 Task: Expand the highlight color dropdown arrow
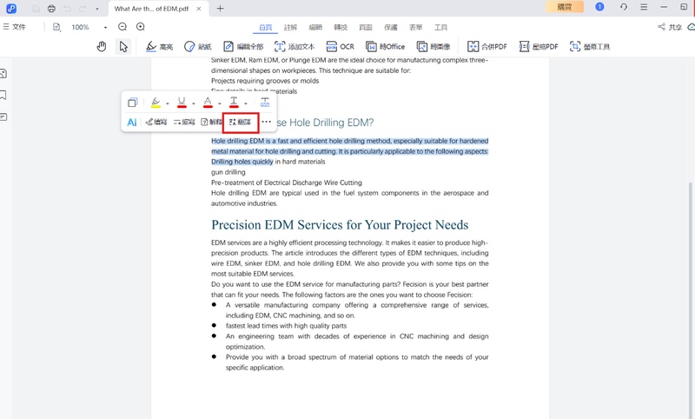point(169,103)
